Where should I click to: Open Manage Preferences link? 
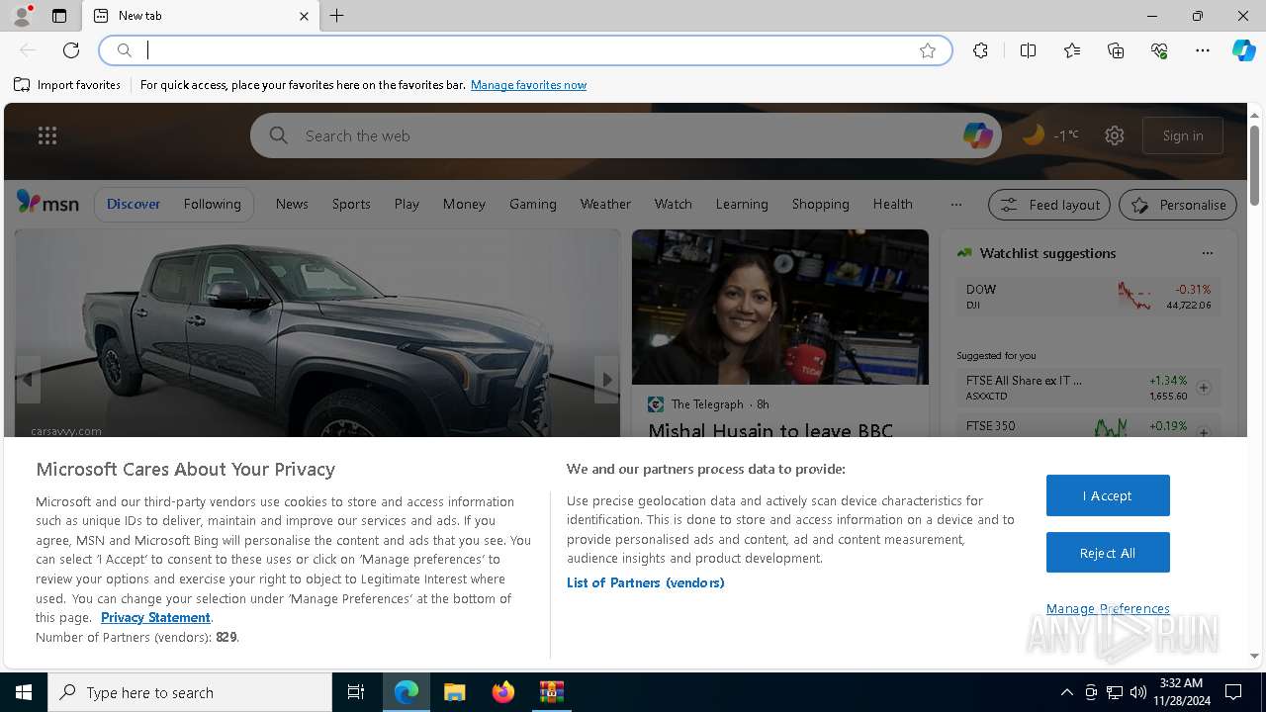[x=1108, y=609]
